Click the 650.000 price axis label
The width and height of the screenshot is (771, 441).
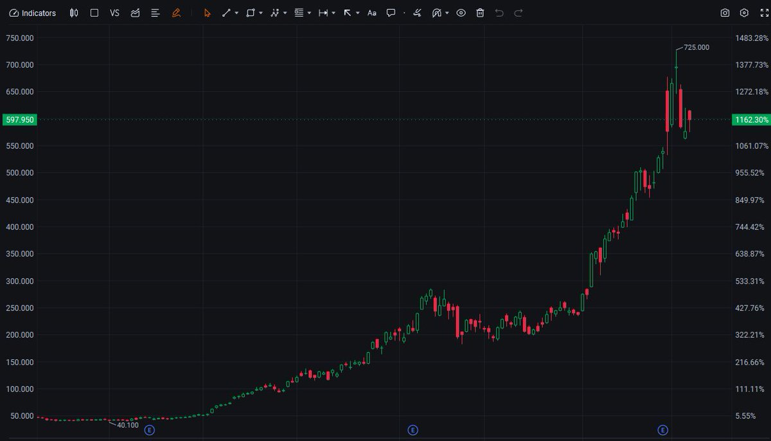(x=20, y=92)
